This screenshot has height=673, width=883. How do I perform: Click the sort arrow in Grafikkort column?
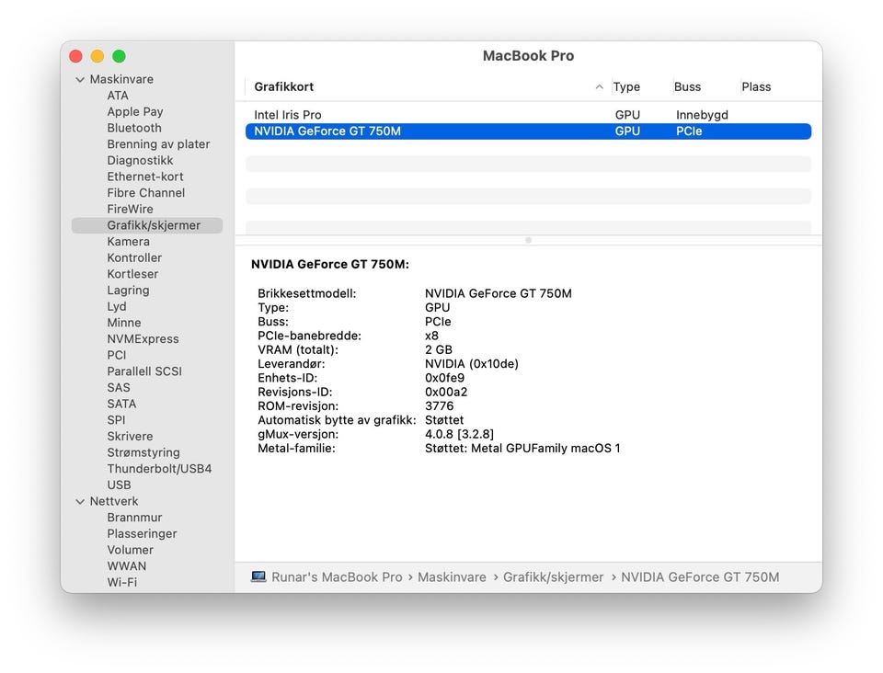coord(600,87)
